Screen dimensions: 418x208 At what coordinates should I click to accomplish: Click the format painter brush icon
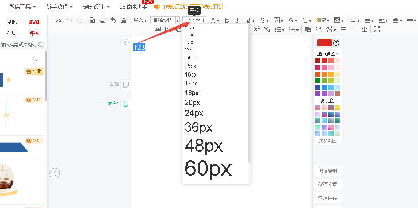124,20
